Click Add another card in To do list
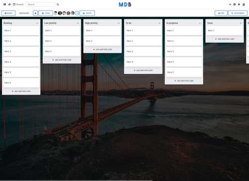Screen dimensions: 249x181 tap(143, 70)
